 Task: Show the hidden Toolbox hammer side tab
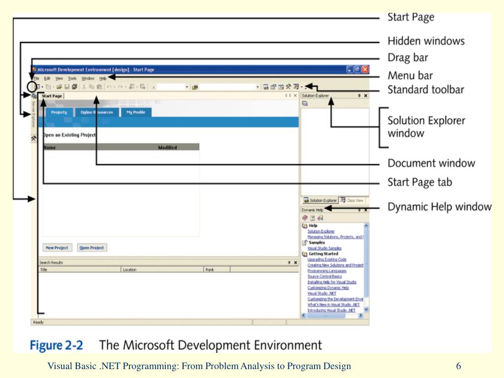pyautogui.click(x=33, y=138)
